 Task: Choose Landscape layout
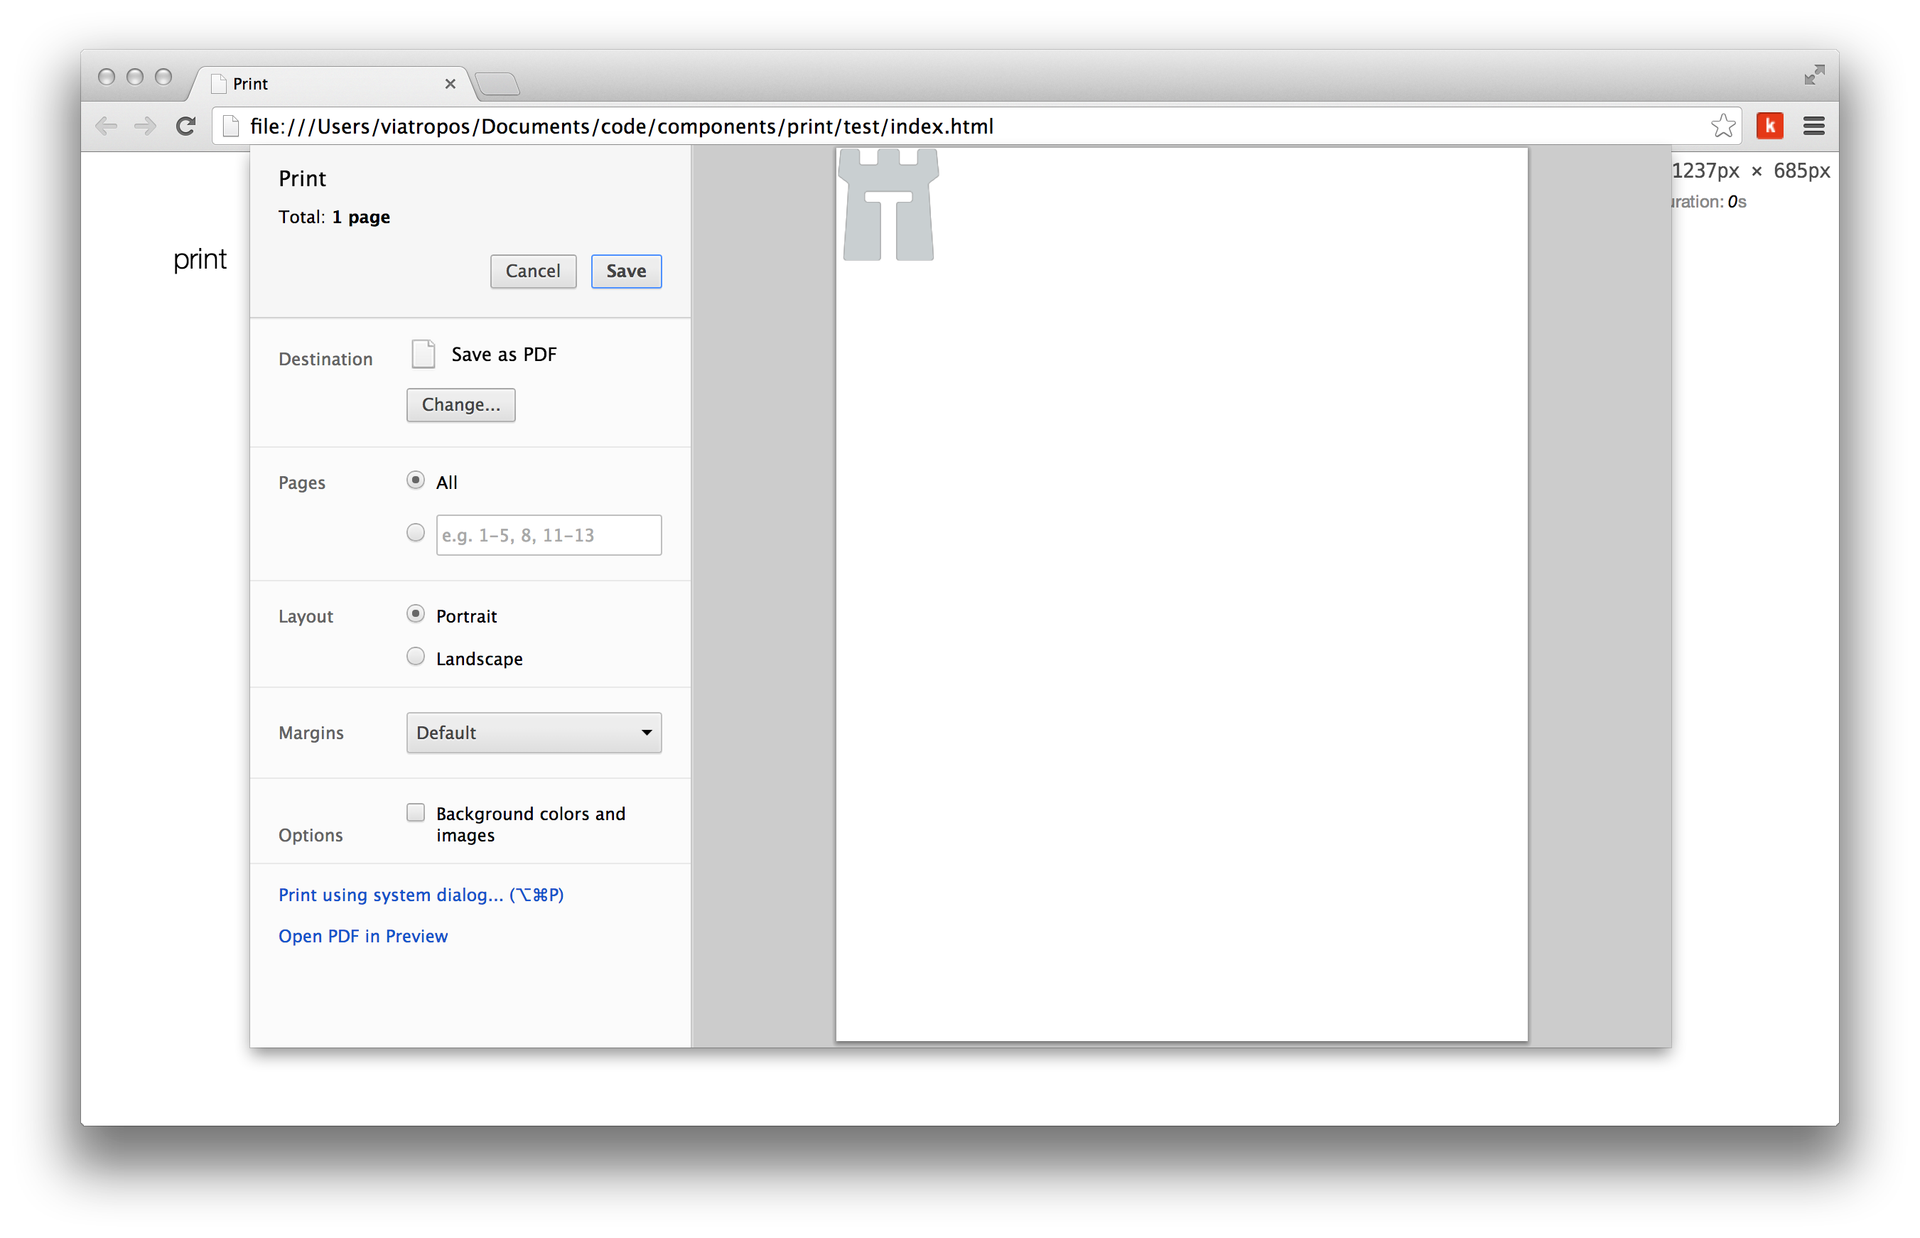coord(415,657)
